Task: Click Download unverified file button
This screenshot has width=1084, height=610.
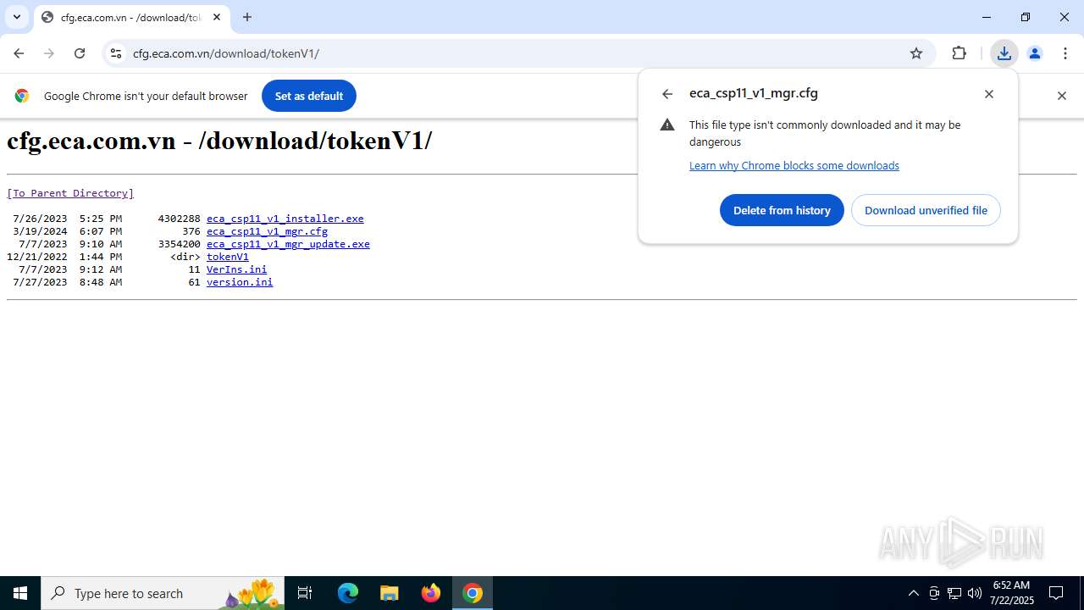Action: [926, 210]
